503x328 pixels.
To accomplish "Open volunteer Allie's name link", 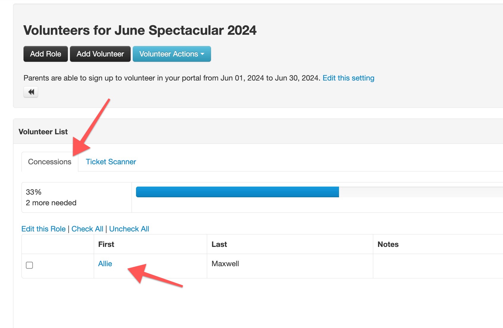I will (x=105, y=264).
